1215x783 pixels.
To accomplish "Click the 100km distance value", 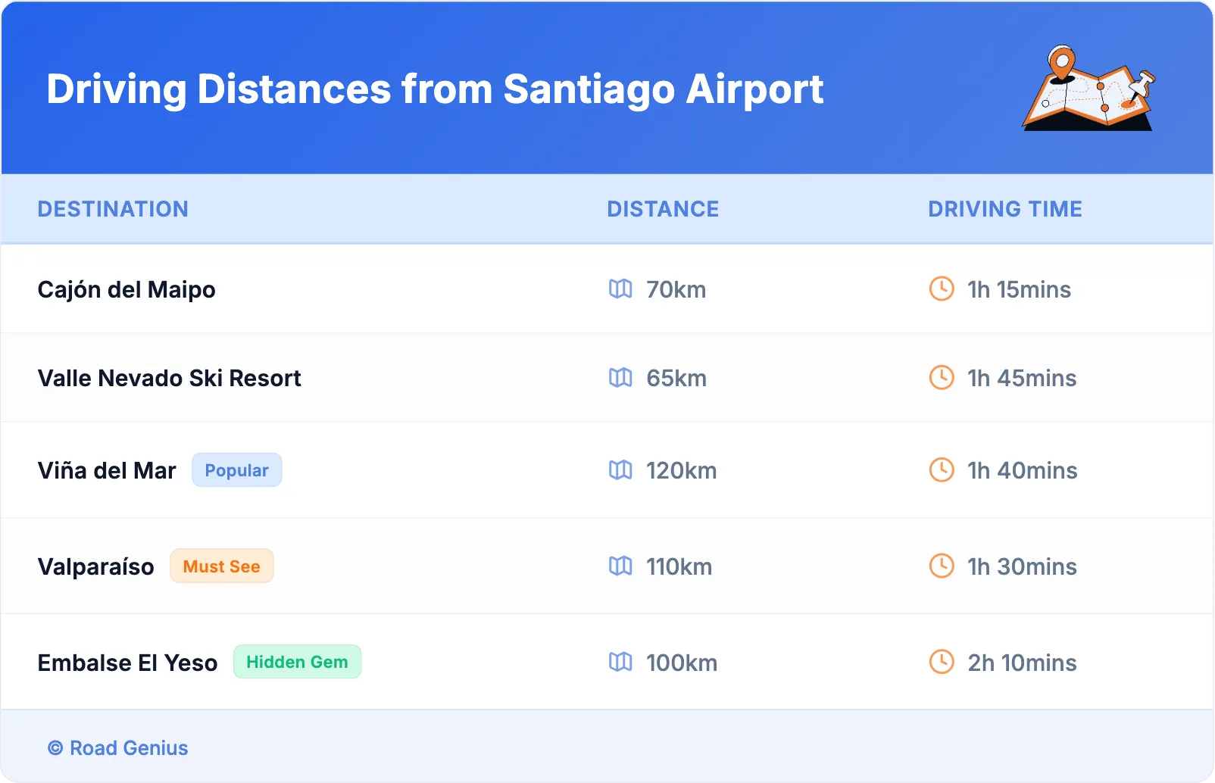I will click(682, 663).
